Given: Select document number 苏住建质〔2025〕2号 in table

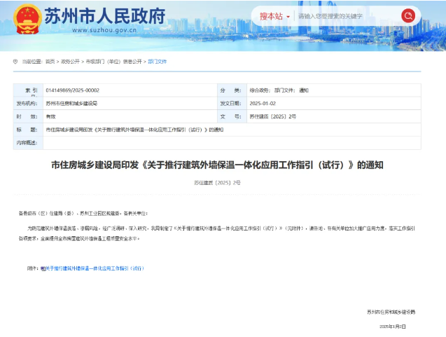Looking at the screenshot, I should point(273,116).
